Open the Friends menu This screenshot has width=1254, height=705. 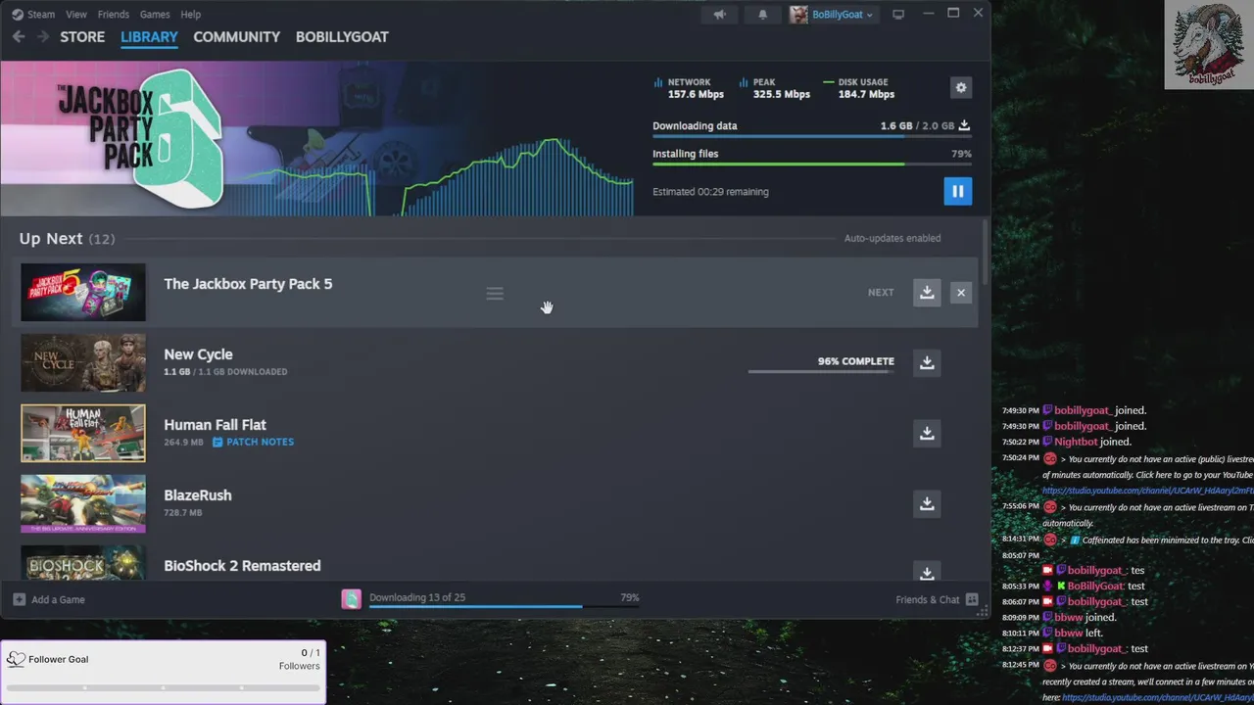click(x=114, y=15)
